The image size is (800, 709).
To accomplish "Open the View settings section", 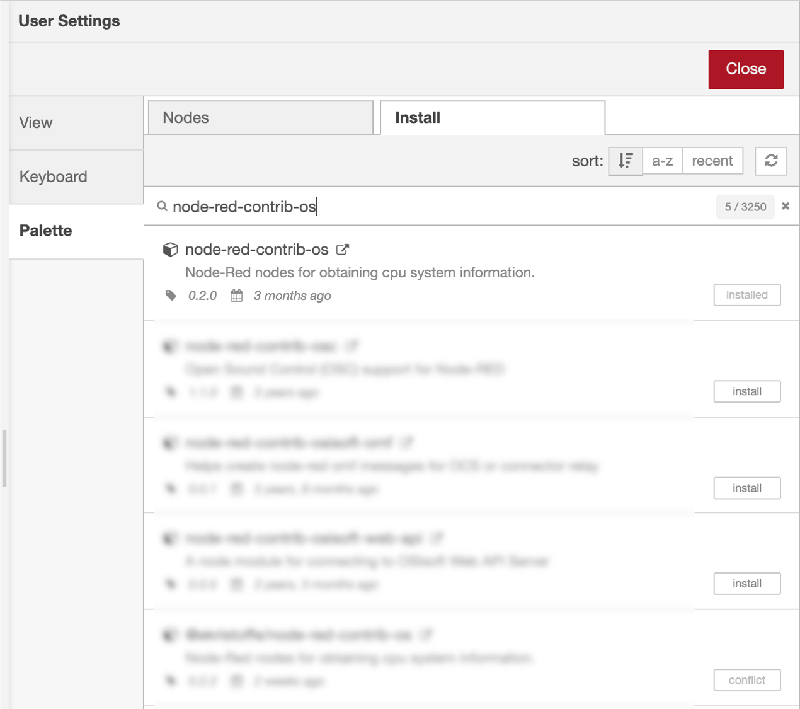I will 76,123.
